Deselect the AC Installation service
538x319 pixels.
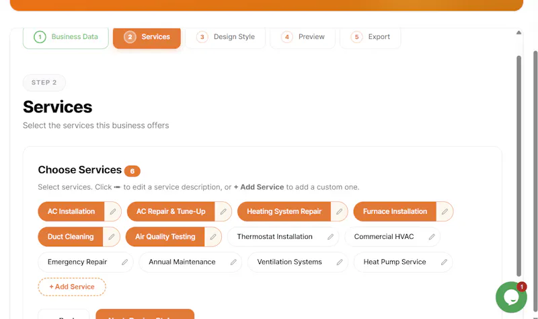[x=71, y=211]
